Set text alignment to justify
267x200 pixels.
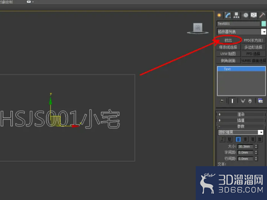pyautogui.click(x=260, y=140)
